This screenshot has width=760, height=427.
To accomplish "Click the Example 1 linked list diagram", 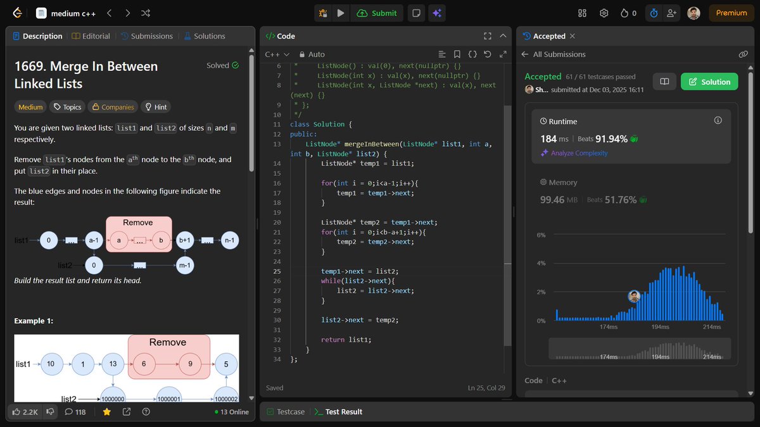I will [x=127, y=368].
